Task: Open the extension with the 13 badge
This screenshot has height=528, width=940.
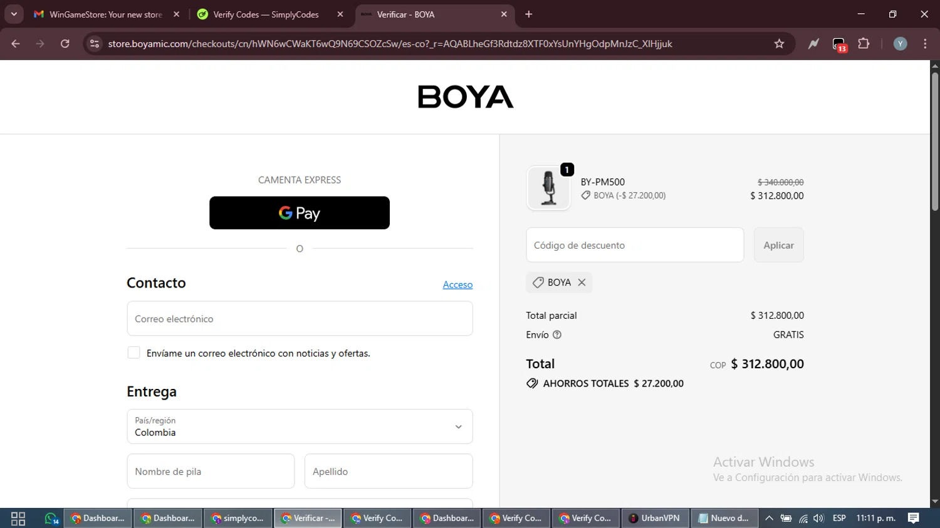Action: click(839, 44)
